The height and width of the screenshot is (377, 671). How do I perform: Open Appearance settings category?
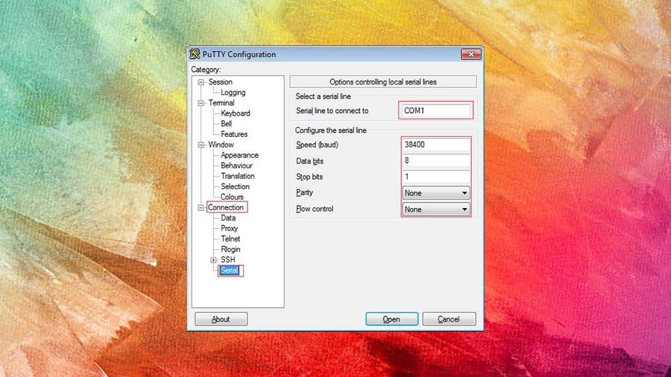[x=240, y=155]
